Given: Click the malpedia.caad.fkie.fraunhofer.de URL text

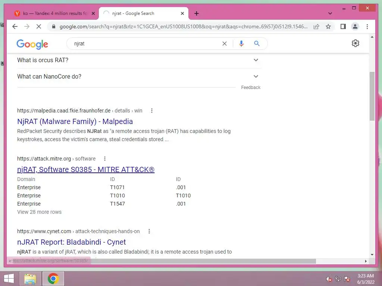Looking at the screenshot, I should pyautogui.click(x=64, y=111).
